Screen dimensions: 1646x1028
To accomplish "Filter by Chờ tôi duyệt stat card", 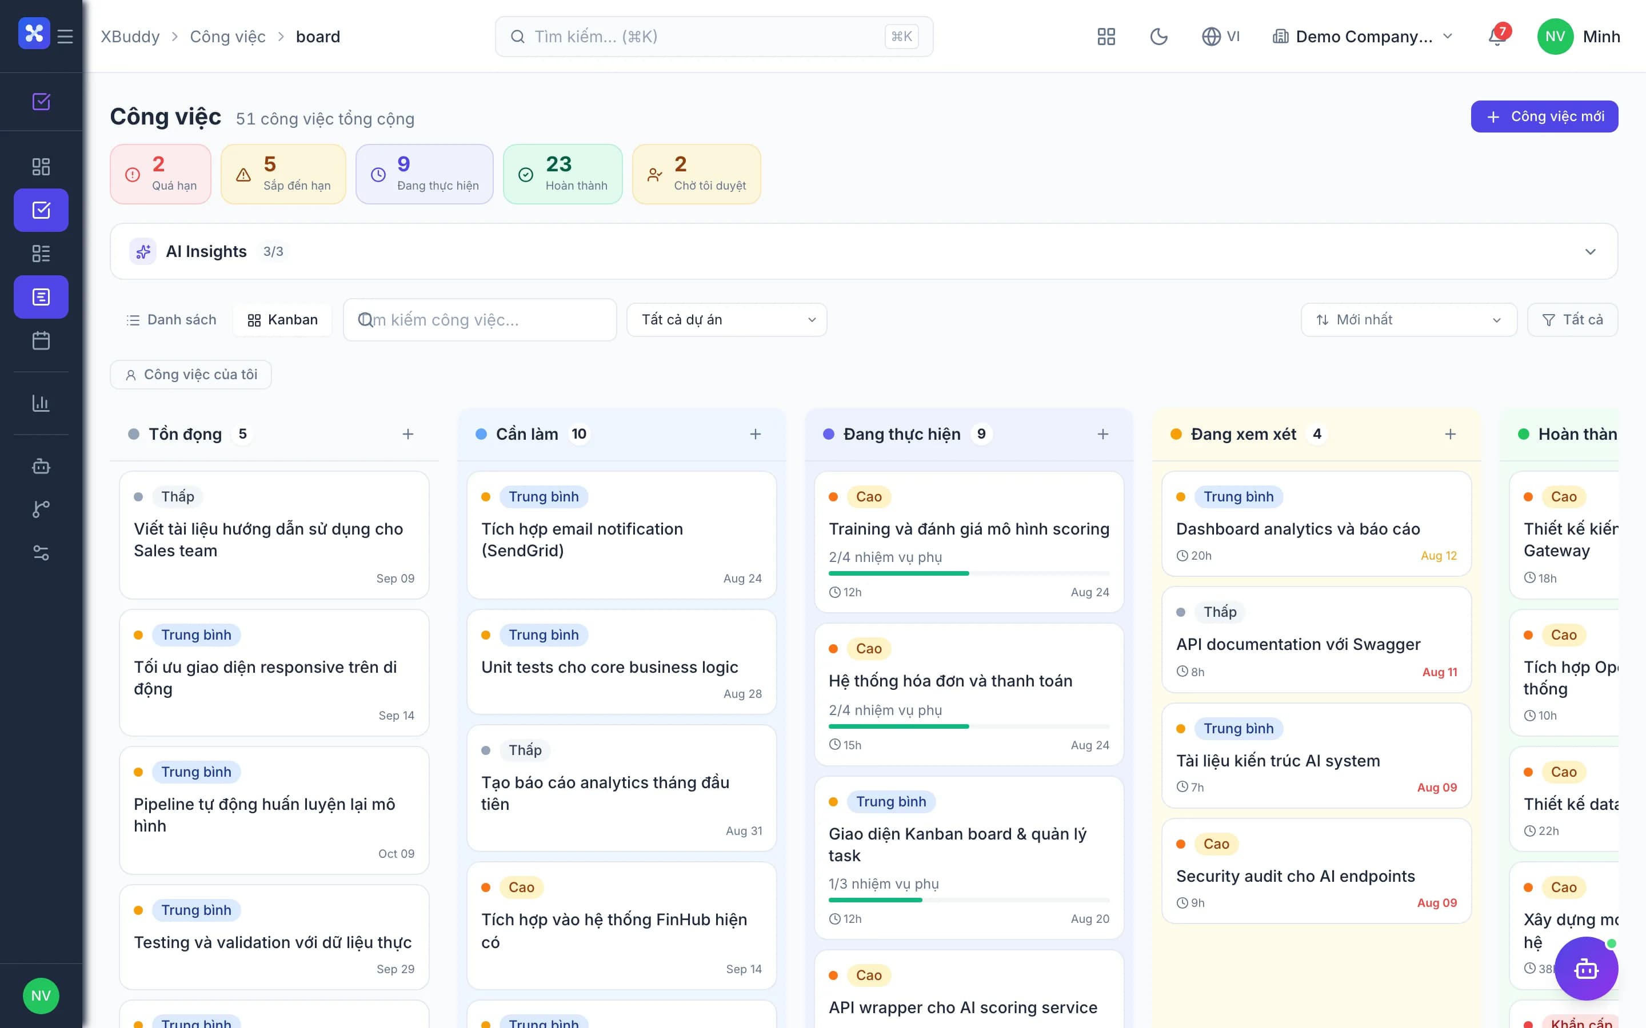I will (x=697, y=174).
